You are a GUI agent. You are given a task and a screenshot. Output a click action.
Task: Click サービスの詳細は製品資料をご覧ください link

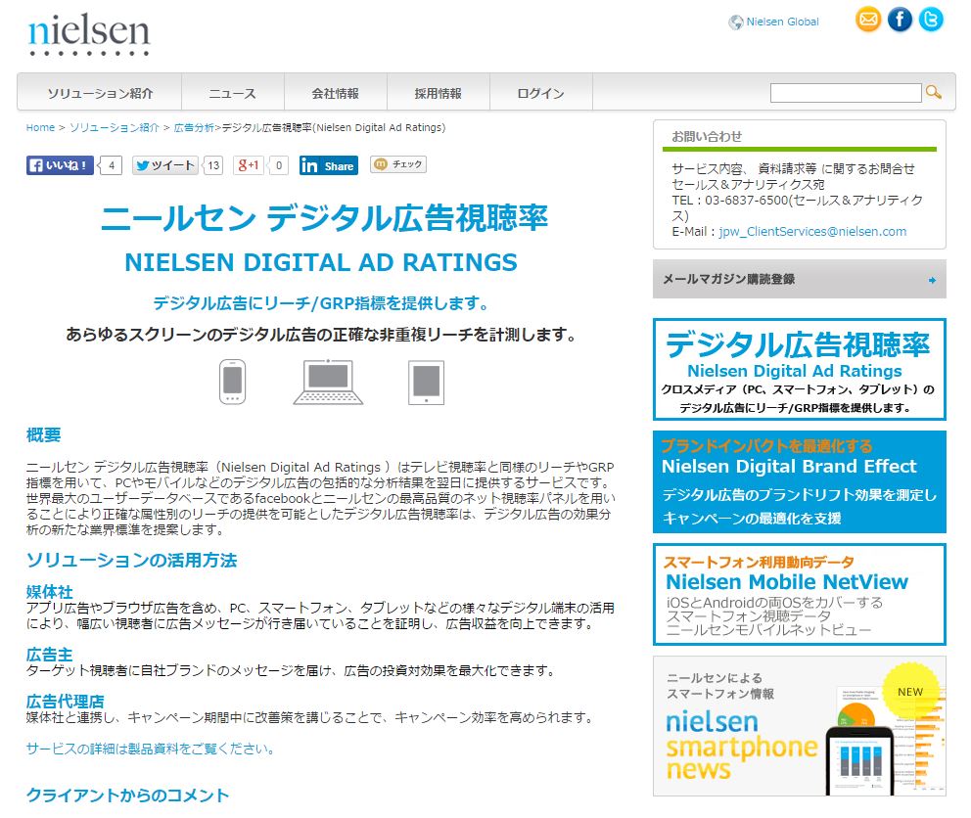click(150, 749)
